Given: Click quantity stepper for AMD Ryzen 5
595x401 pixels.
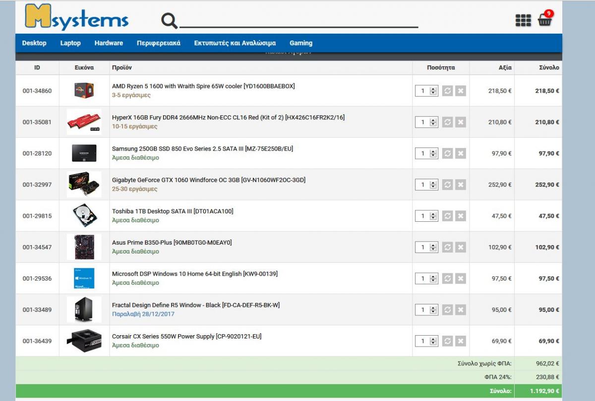Looking at the screenshot, I should tap(433, 91).
